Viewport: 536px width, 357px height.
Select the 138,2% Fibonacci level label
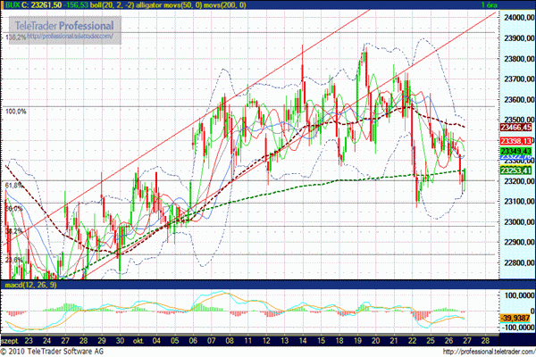[x=14, y=38]
